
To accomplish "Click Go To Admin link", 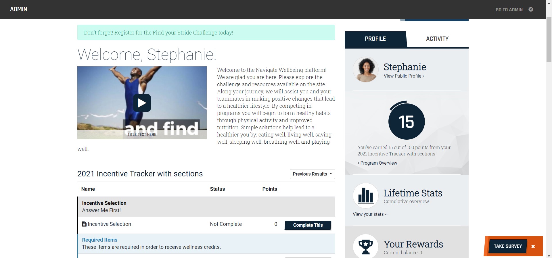I will tap(509, 9).
